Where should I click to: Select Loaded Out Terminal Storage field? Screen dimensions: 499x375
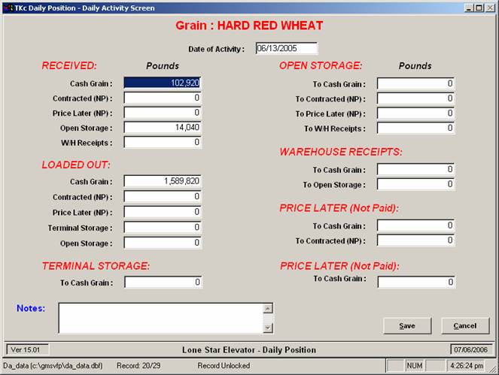tap(163, 228)
